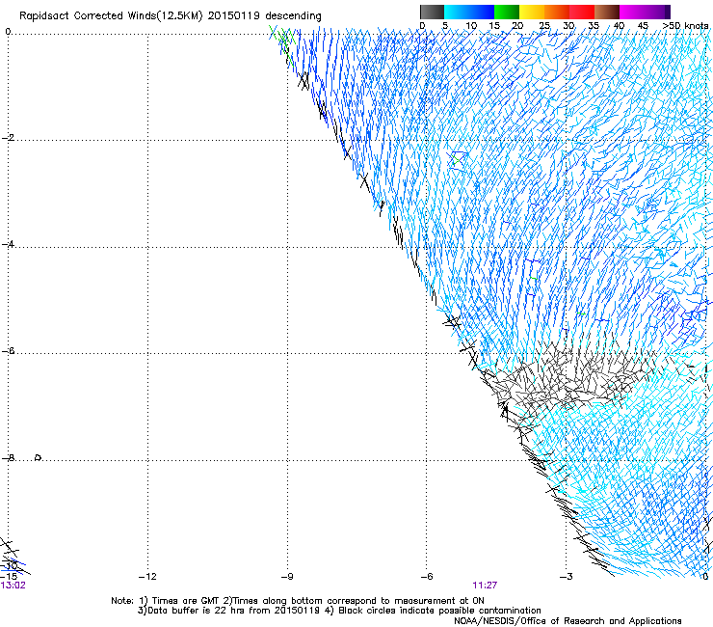Click the orange 25-30 knots color segment

click(557, 12)
